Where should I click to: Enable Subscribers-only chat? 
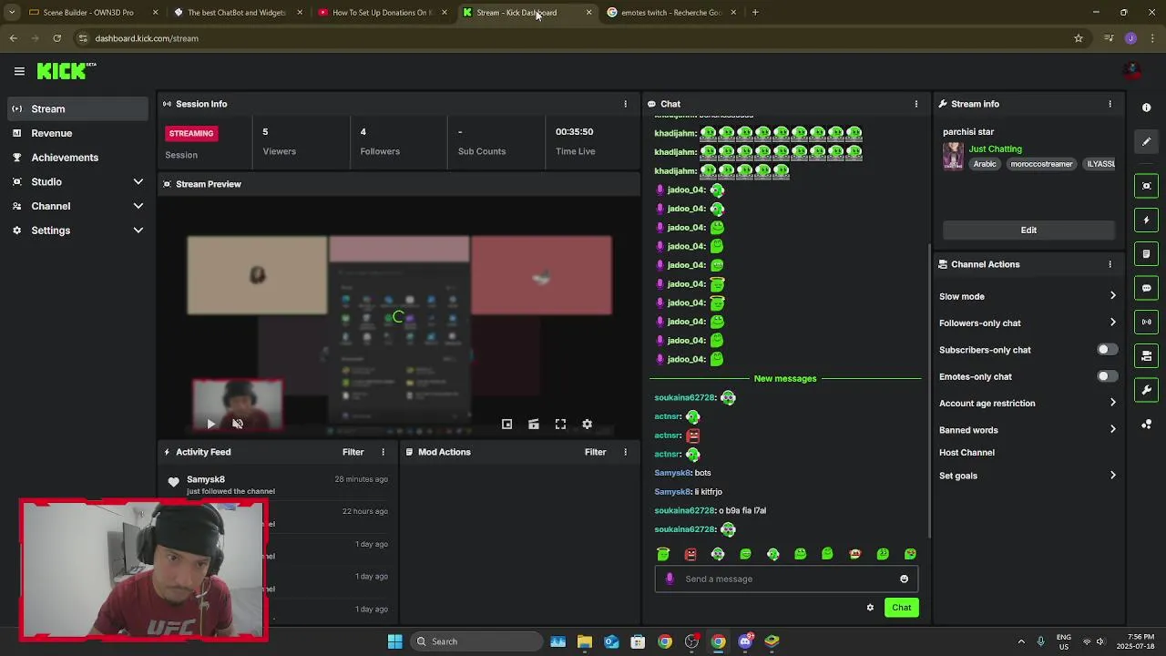tap(1107, 350)
